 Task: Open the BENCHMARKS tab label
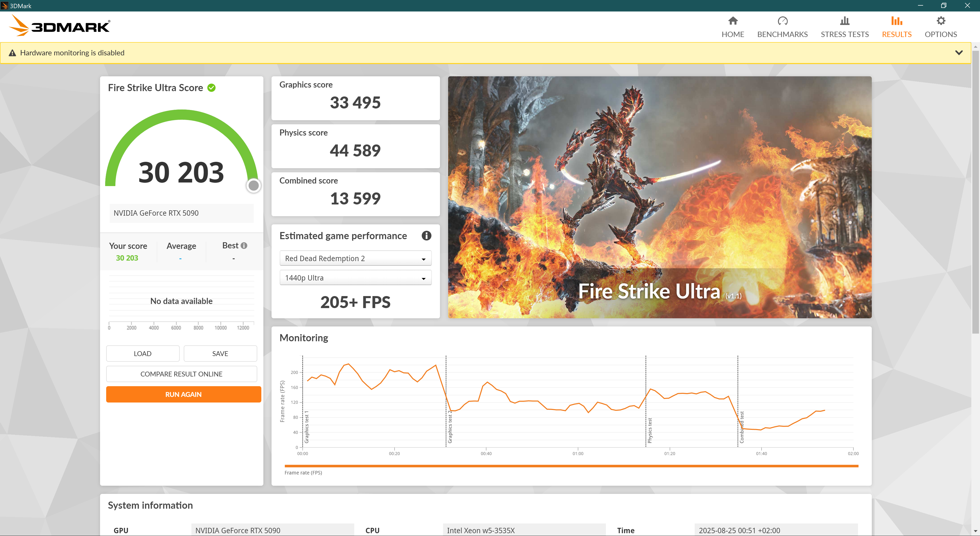pos(782,34)
